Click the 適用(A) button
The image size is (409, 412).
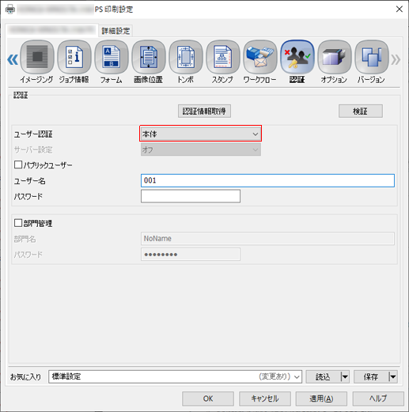321,399
